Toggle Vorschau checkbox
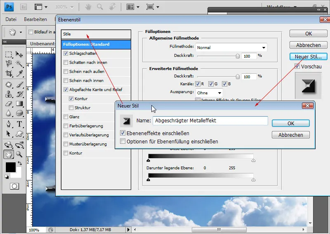Viewport: 330px width, 234px height. (297, 66)
